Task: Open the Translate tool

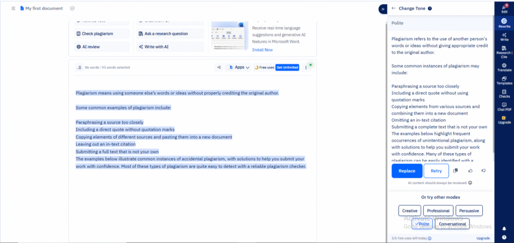Action: click(x=504, y=66)
